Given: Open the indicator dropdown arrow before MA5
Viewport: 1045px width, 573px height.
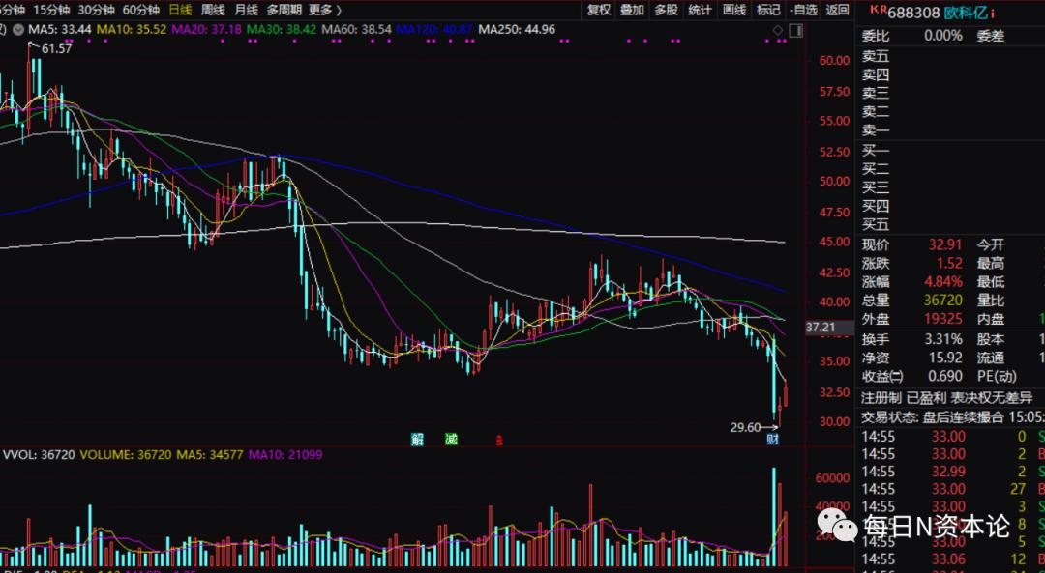Looking at the screenshot, I should pyautogui.click(x=18, y=29).
